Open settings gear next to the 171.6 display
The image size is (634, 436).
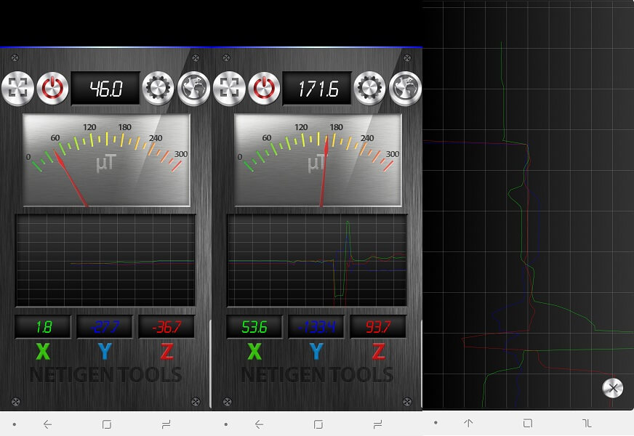369,89
